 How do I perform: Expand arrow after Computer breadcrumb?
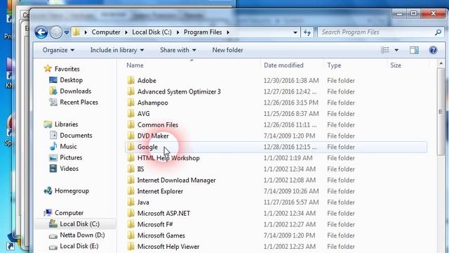click(x=126, y=32)
